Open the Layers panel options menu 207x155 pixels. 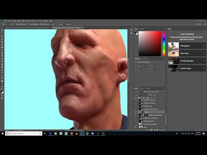pyautogui.click(x=165, y=88)
